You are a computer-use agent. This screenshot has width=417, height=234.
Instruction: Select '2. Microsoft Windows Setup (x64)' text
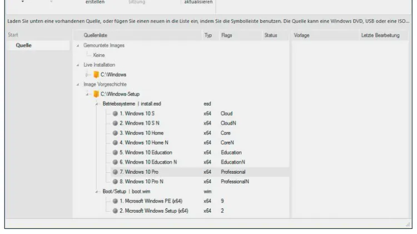pyautogui.click(x=153, y=211)
